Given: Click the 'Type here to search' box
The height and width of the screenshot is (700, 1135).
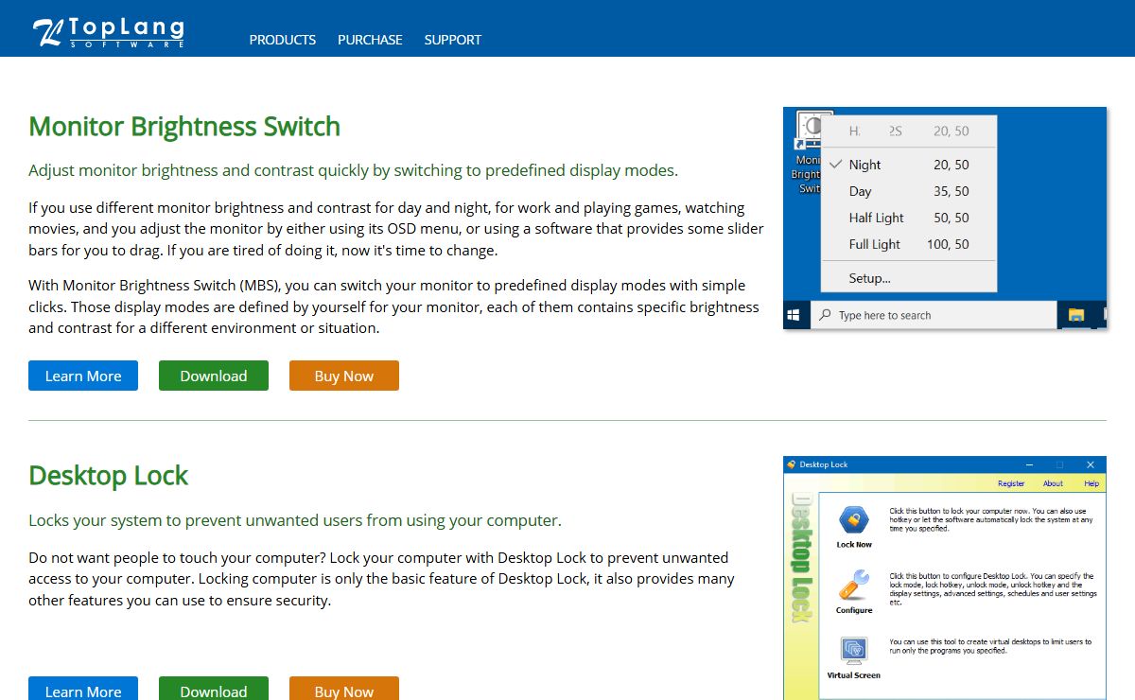Looking at the screenshot, I should (x=934, y=315).
